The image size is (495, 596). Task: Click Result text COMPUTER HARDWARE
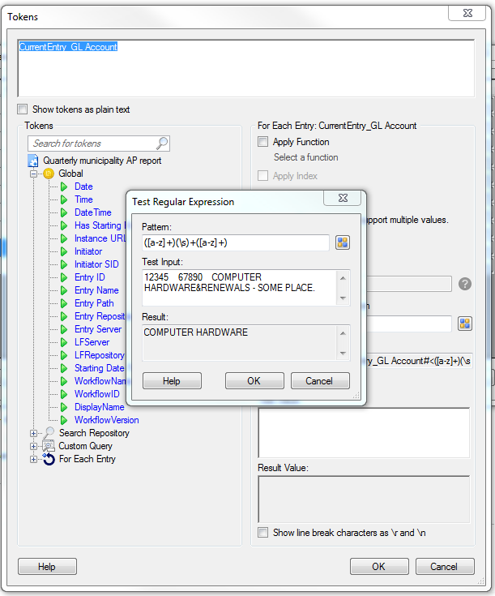click(x=195, y=332)
